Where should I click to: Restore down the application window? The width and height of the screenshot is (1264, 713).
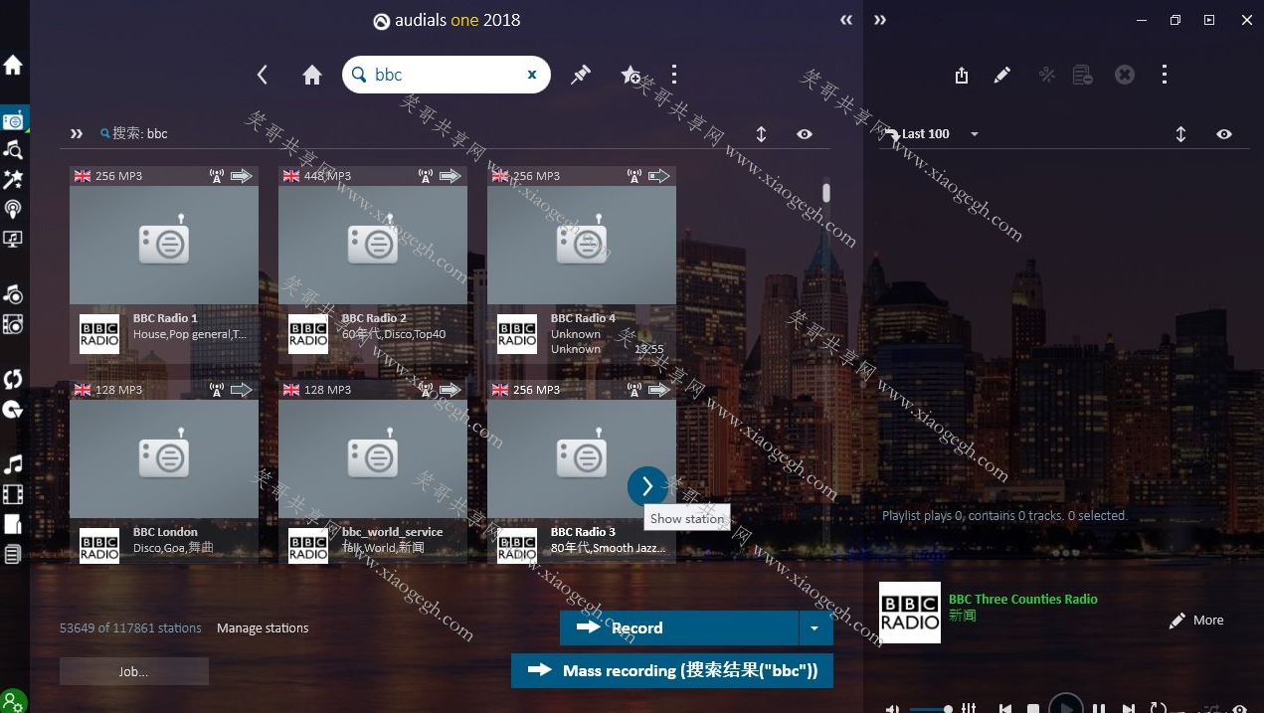coord(1174,20)
